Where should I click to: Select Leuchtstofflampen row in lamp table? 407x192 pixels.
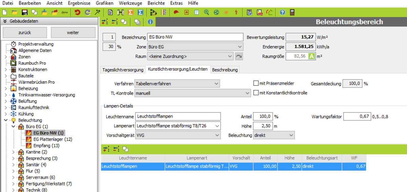[x=233, y=166]
